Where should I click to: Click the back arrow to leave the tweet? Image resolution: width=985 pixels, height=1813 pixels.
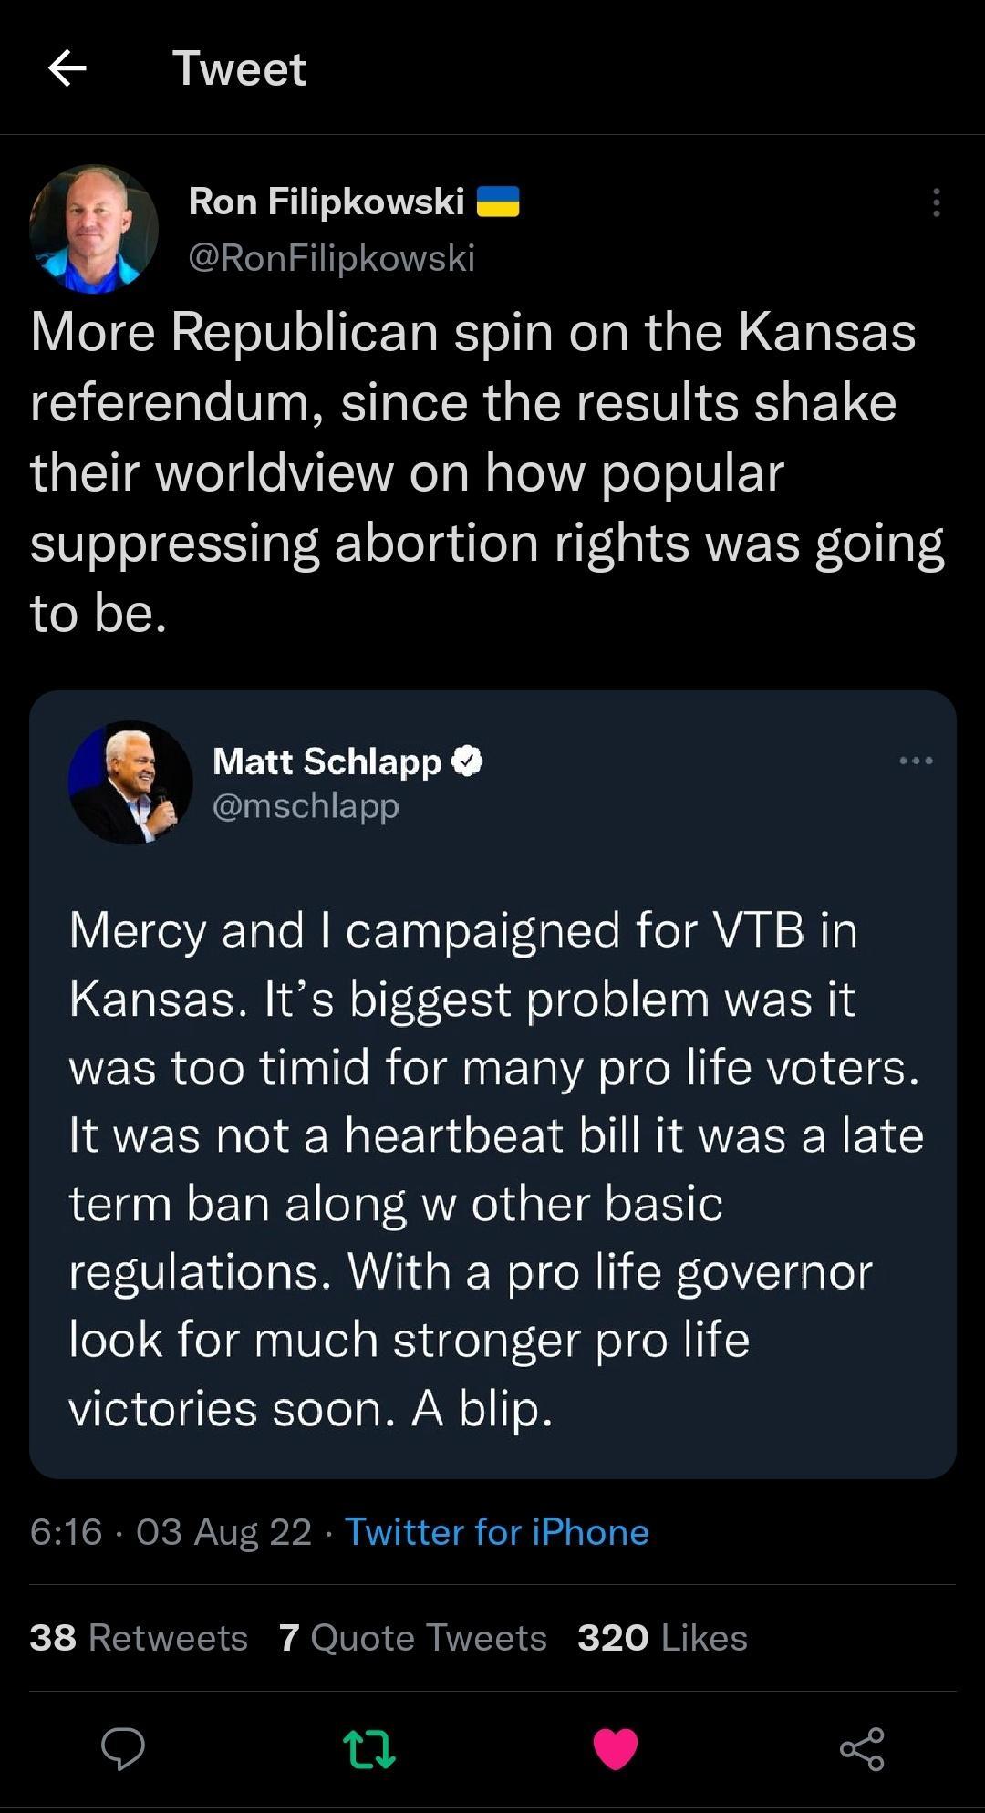(68, 68)
